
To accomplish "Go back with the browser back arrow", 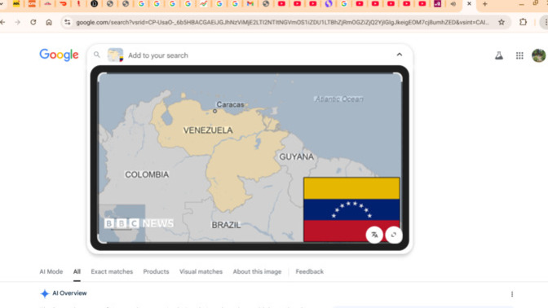I will click(2, 22).
